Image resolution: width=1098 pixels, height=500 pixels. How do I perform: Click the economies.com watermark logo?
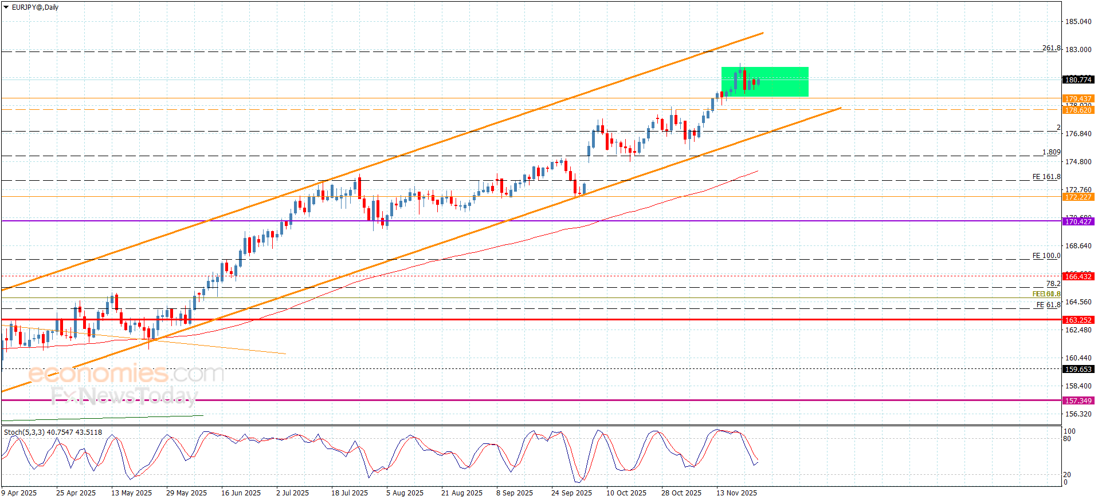pos(126,374)
